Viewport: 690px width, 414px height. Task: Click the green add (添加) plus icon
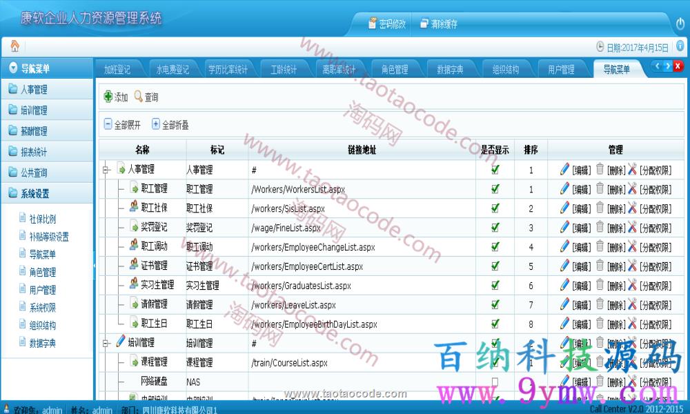pyautogui.click(x=108, y=97)
